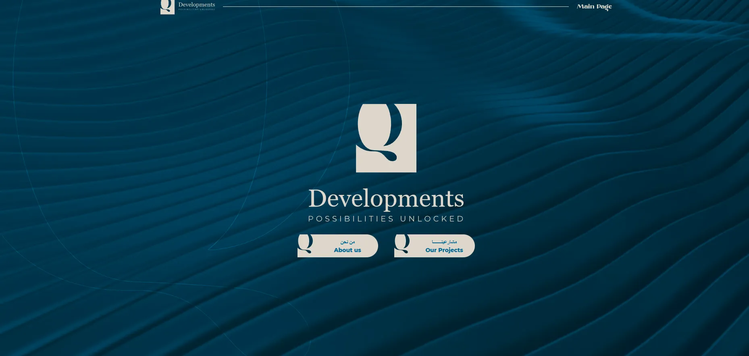
Task: Open the Our Projects button
Action: pyautogui.click(x=435, y=246)
